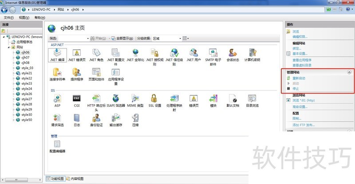Open the 默认文档 feature

point(233,101)
